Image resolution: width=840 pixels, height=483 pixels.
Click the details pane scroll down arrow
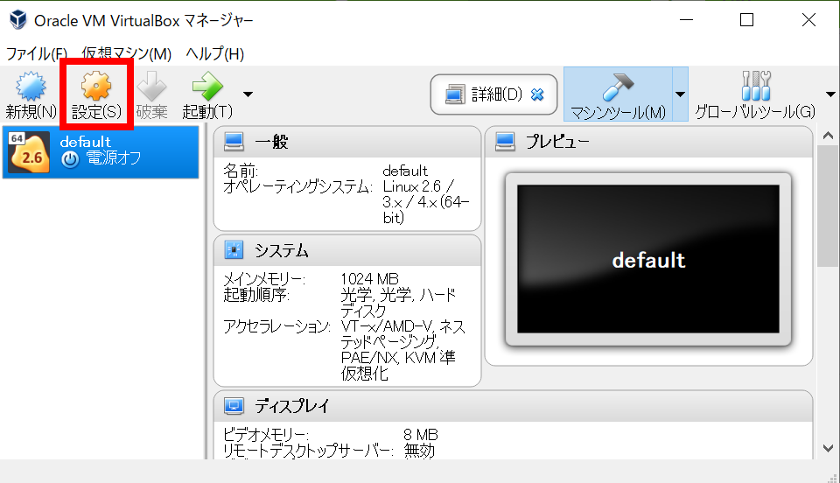tap(829, 448)
